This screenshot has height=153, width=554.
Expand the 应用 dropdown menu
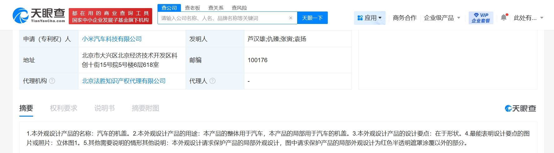click(370, 18)
